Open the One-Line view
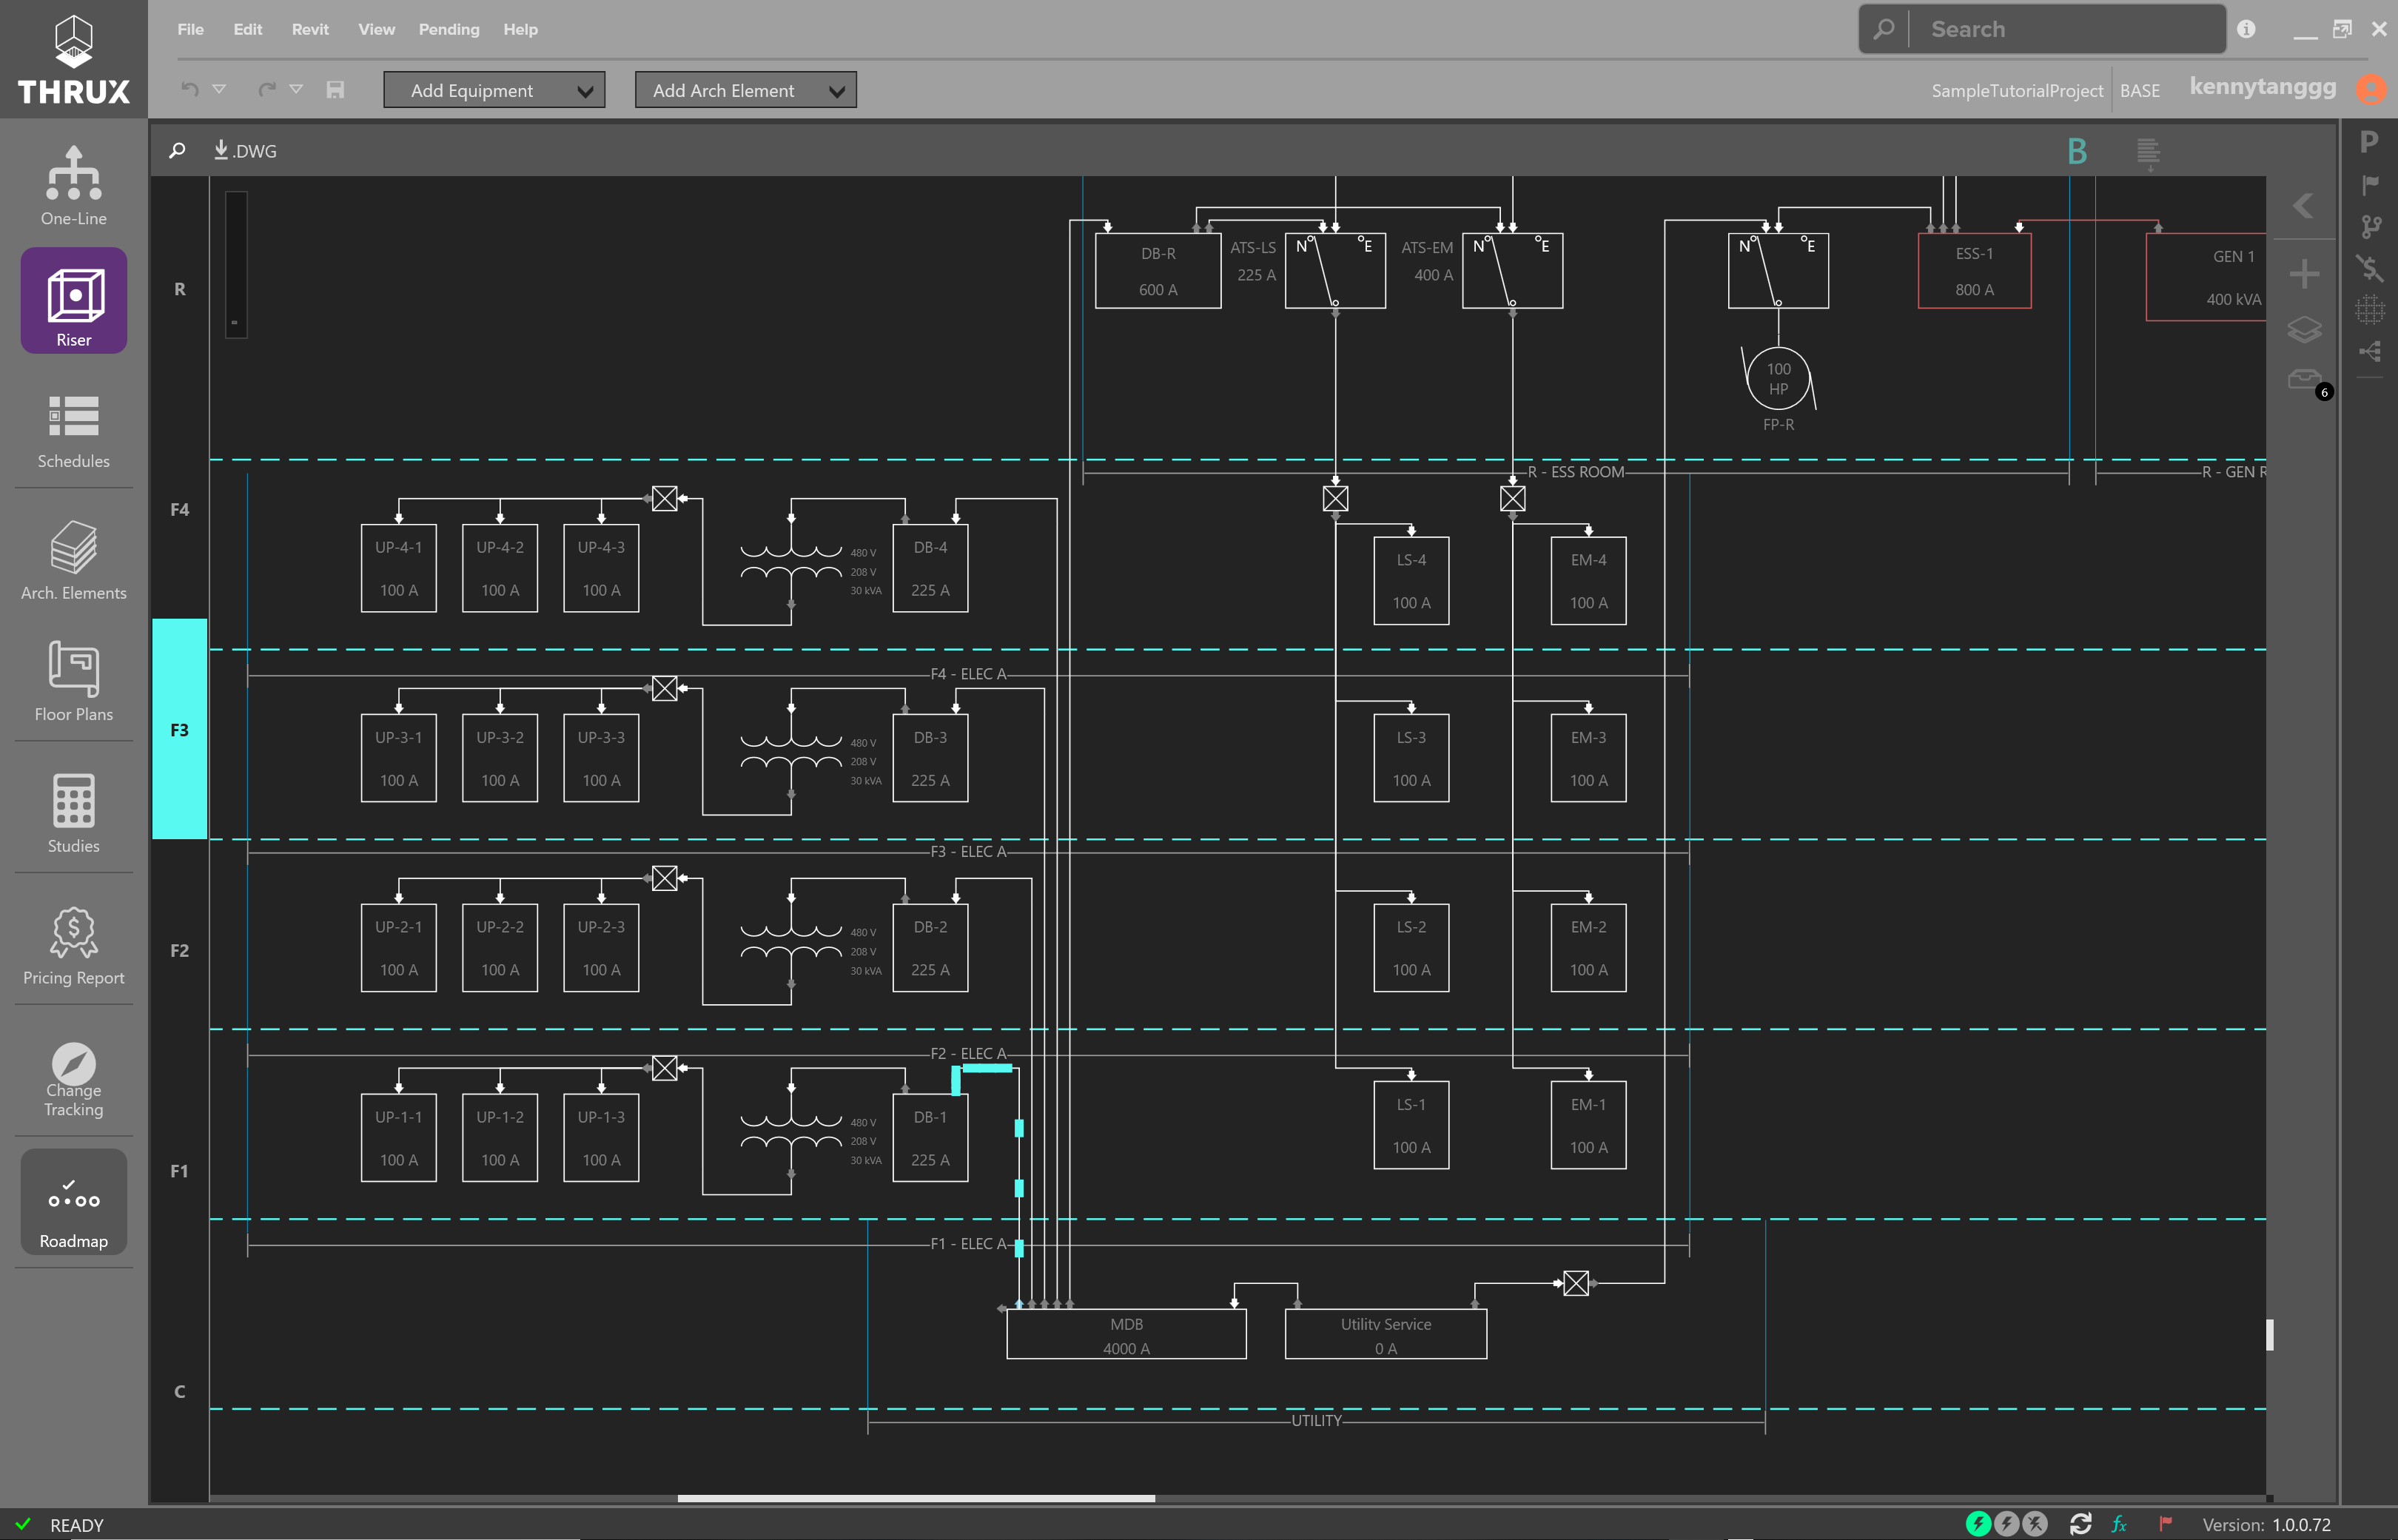 coord(73,186)
